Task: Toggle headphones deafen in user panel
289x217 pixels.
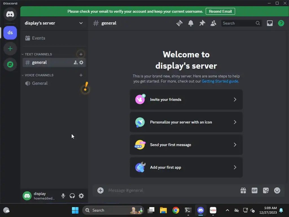Action: [x=72, y=196]
